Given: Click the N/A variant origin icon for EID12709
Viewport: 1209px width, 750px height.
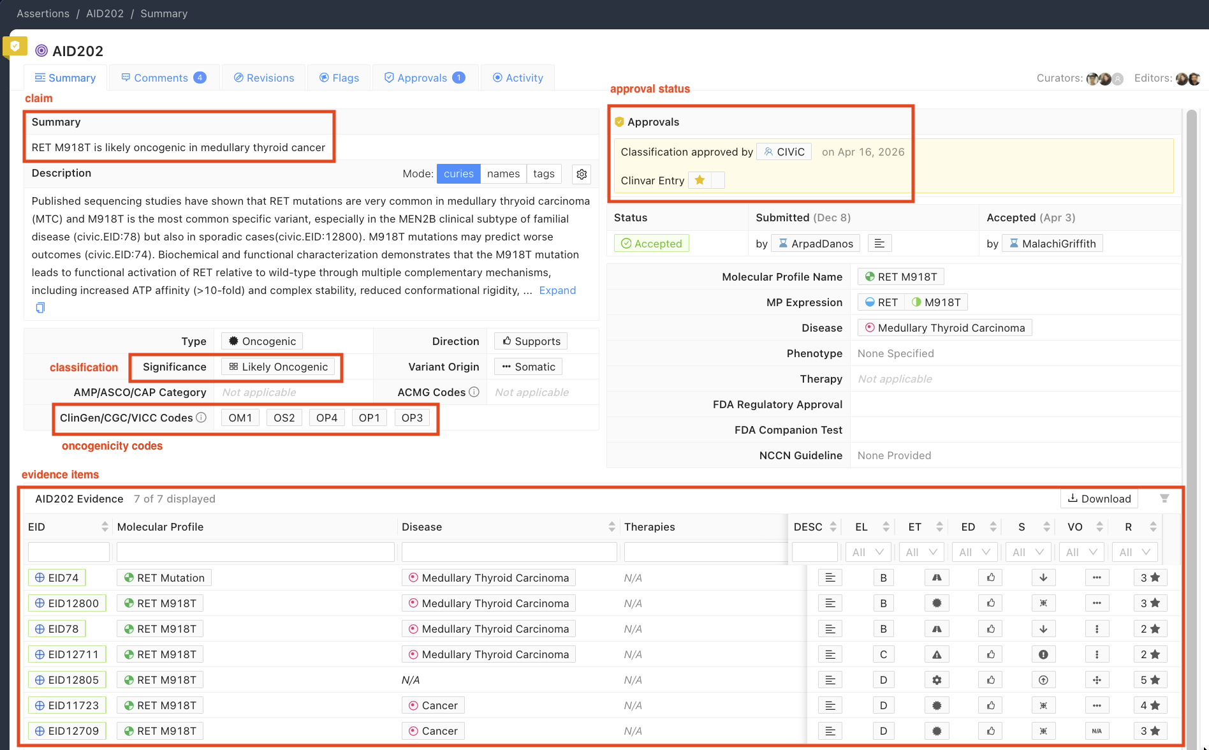Looking at the screenshot, I should click(x=1097, y=731).
